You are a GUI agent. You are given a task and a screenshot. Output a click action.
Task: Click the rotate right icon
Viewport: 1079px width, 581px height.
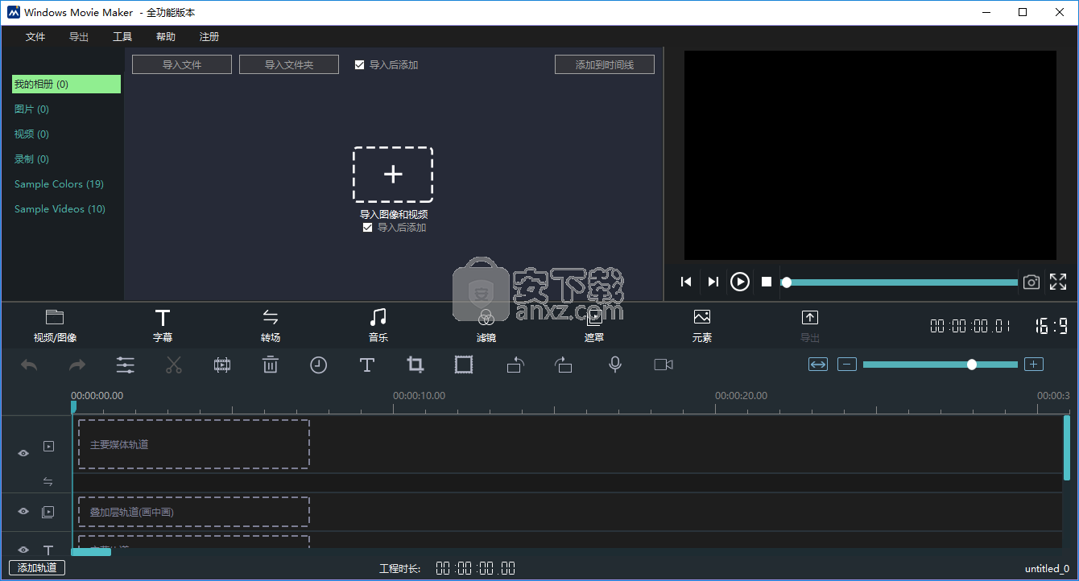[564, 365]
